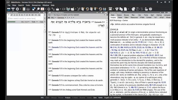Toggle Browse in the status bar

61,97
